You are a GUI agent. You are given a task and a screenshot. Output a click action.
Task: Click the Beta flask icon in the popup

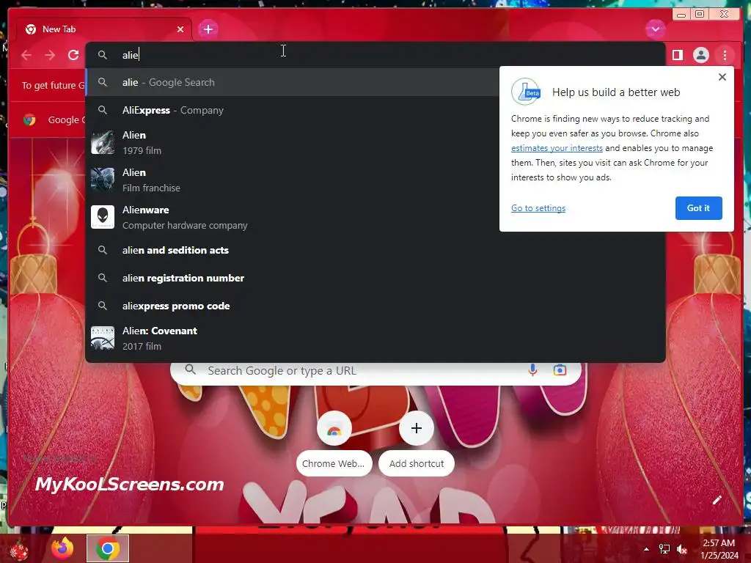526,92
